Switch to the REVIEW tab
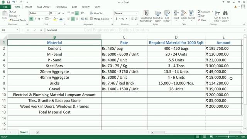 tap(86, 7)
